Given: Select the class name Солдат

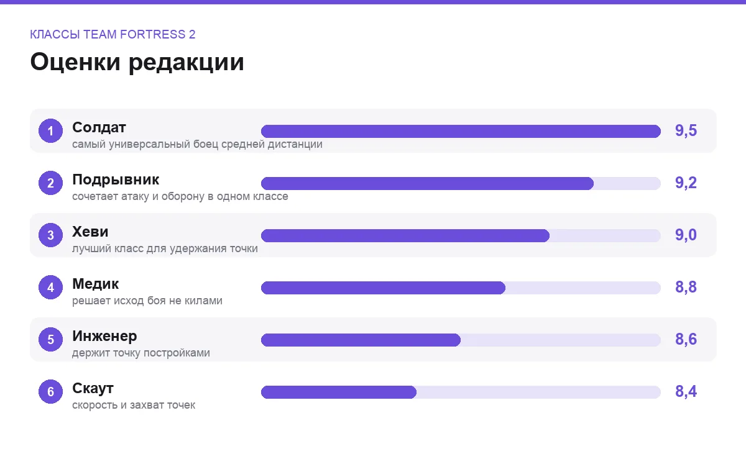Looking at the screenshot, I should pos(99,127).
